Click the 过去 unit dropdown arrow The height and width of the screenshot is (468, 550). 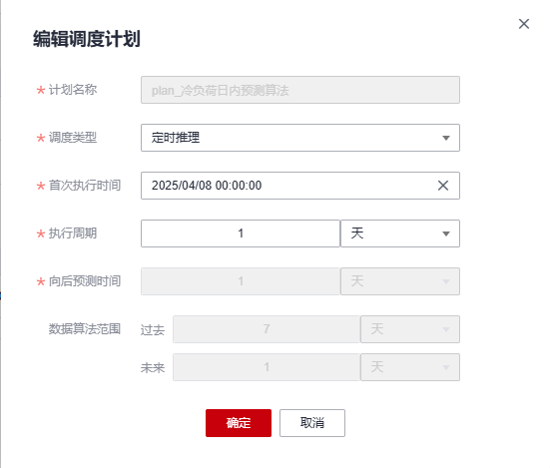(446, 329)
